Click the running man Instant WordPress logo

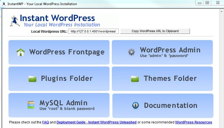(14, 21)
